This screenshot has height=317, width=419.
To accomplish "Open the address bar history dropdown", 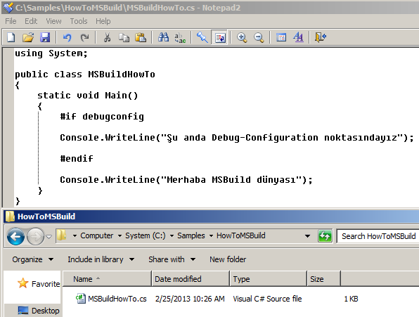I will [307, 236].
